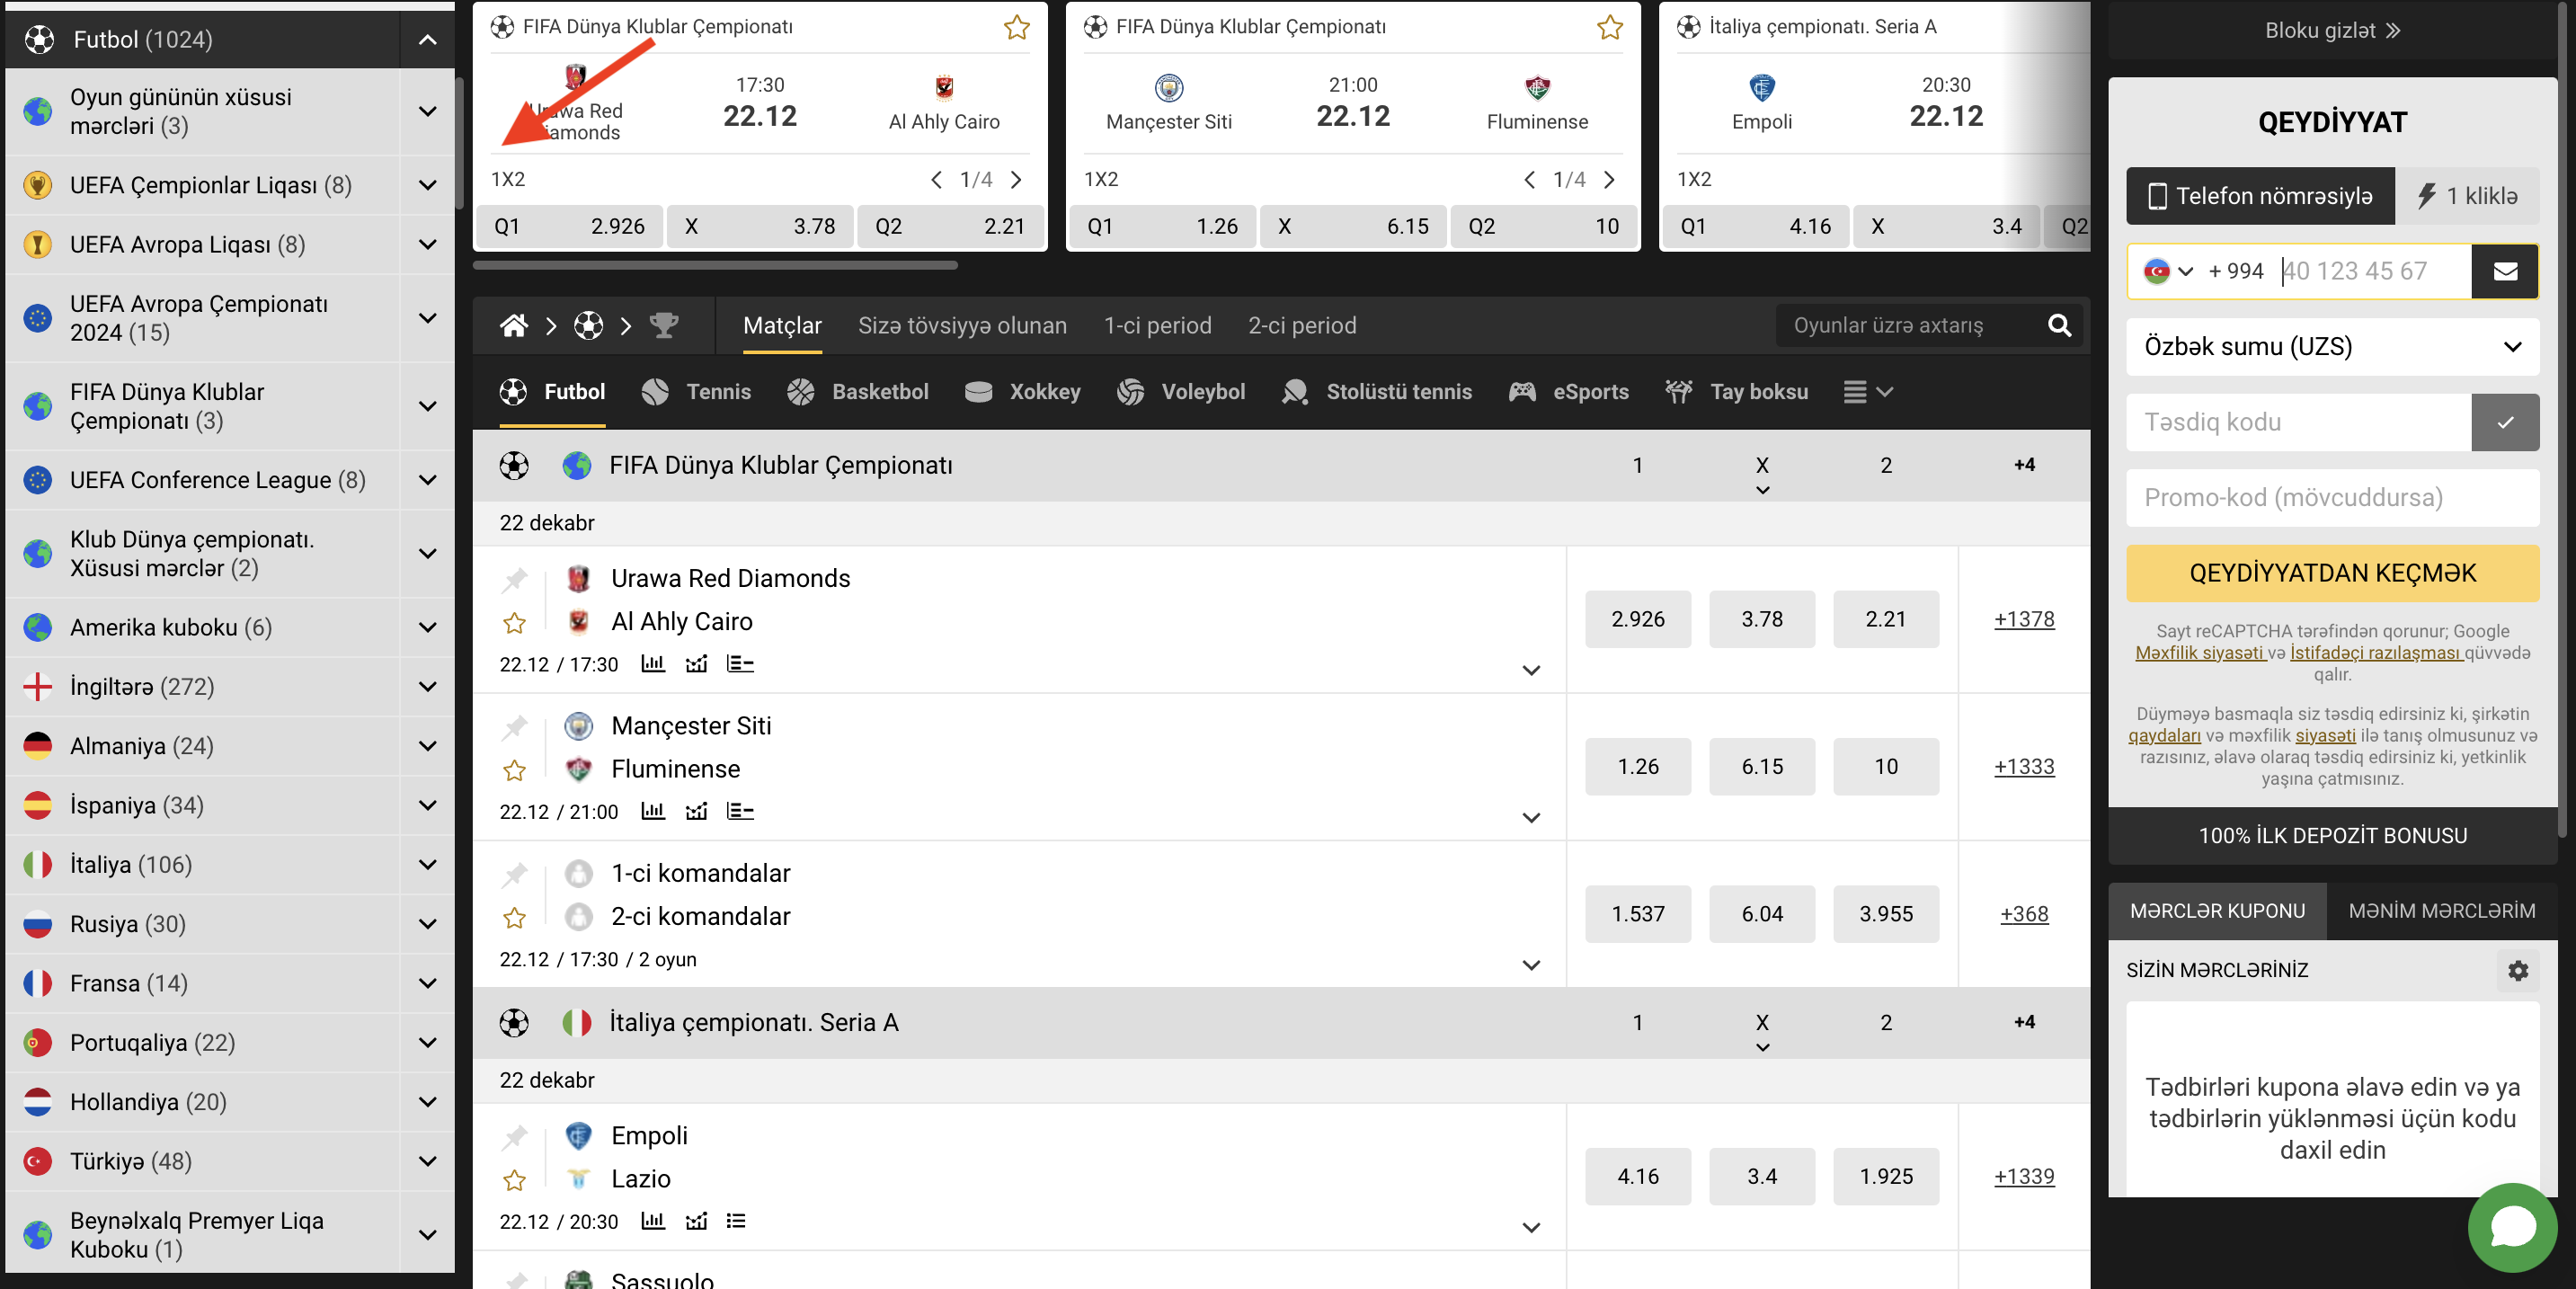
Task: Open lineup list icon for Urawa match
Action: click(x=740, y=663)
